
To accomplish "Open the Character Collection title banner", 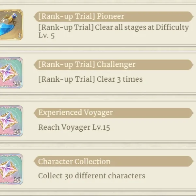I will pos(113,161).
